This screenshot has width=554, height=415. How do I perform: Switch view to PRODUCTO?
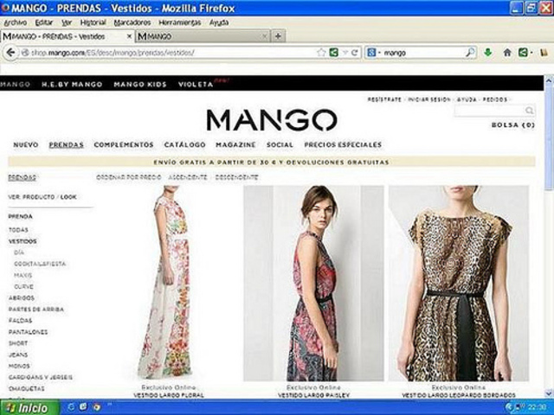pyautogui.click(x=38, y=197)
